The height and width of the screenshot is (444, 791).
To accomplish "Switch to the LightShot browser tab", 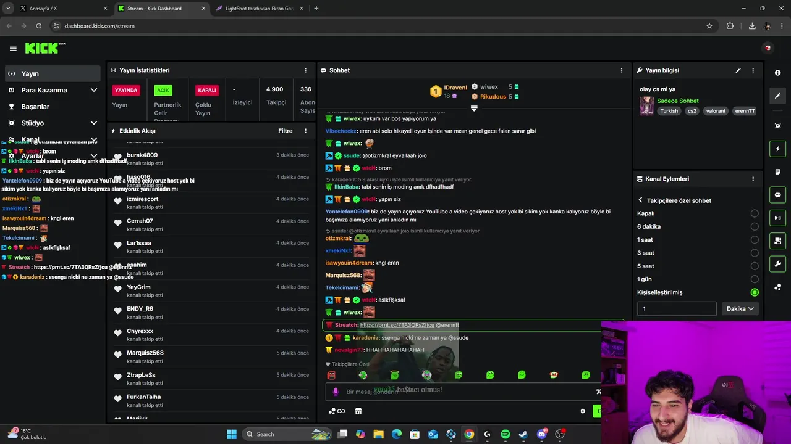I will click(x=258, y=9).
